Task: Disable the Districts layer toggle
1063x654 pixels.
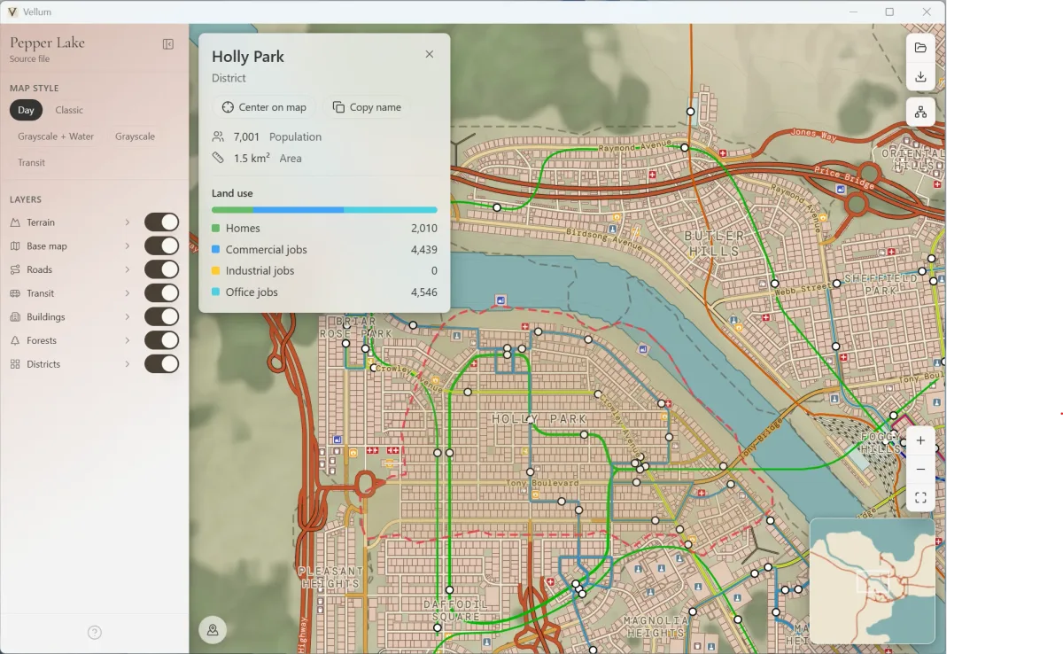Action: [x=162, y=364]
